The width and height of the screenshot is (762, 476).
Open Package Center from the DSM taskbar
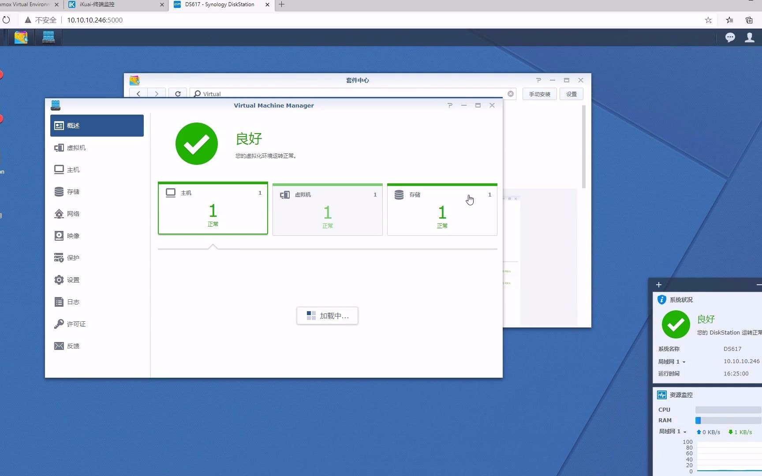(x=21, y=37)
